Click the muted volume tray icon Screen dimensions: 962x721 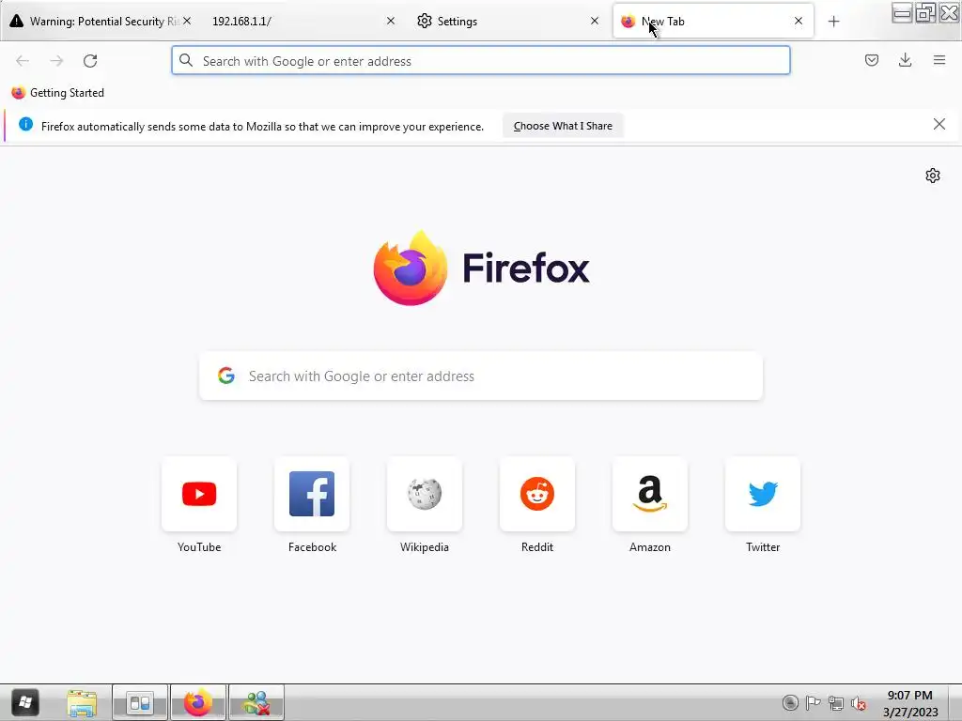click(859, 703)
